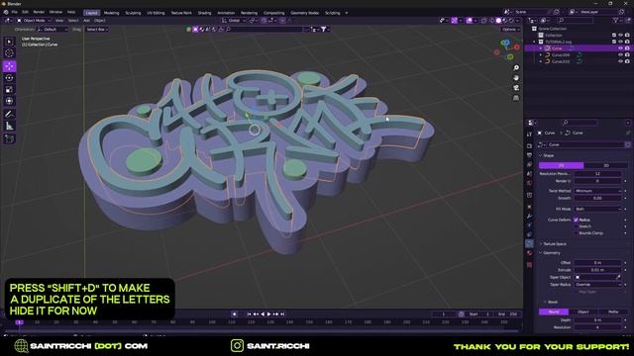Select the Annotate tool
The height and width of the screenshot is (356, 634).
point(9,115)
